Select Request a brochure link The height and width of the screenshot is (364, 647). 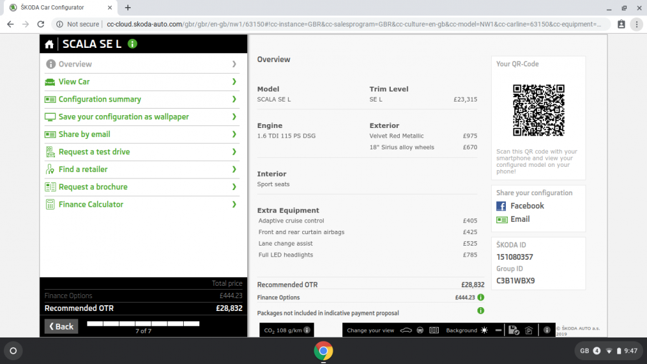(142, 187)
